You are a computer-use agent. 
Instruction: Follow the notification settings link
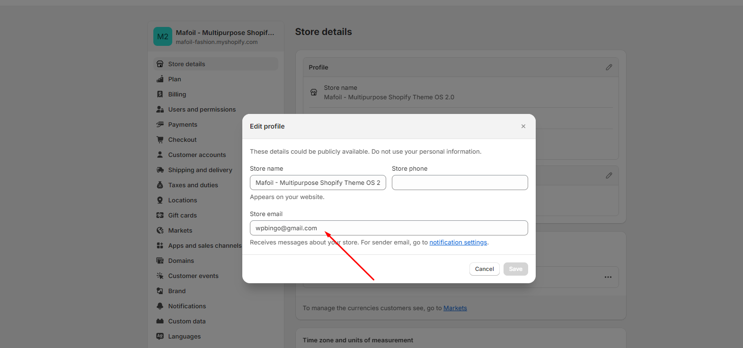[x=458, y=242]
